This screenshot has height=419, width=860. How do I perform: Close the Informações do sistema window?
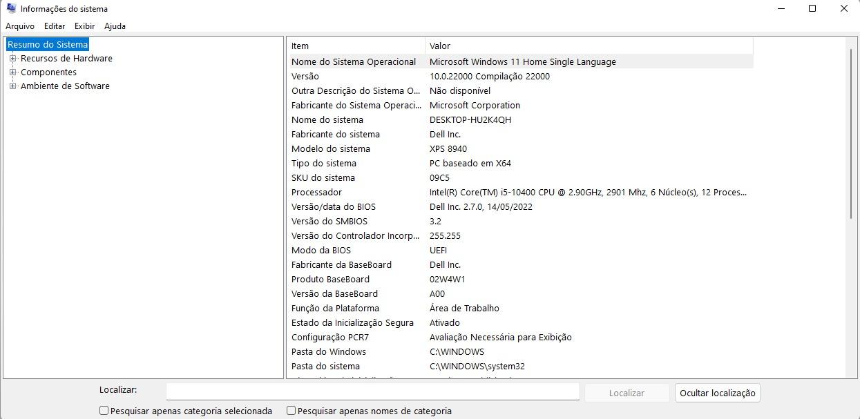pos(844,9)
